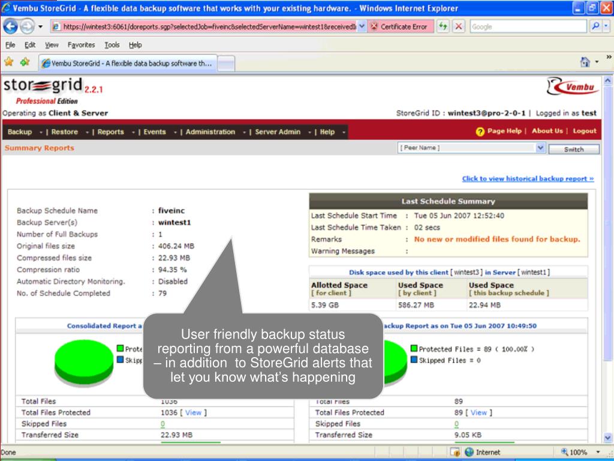The width and height of the screenshot is (614, 461).
Task: Open Home button dropdown arrow
Action: (597, 62)
